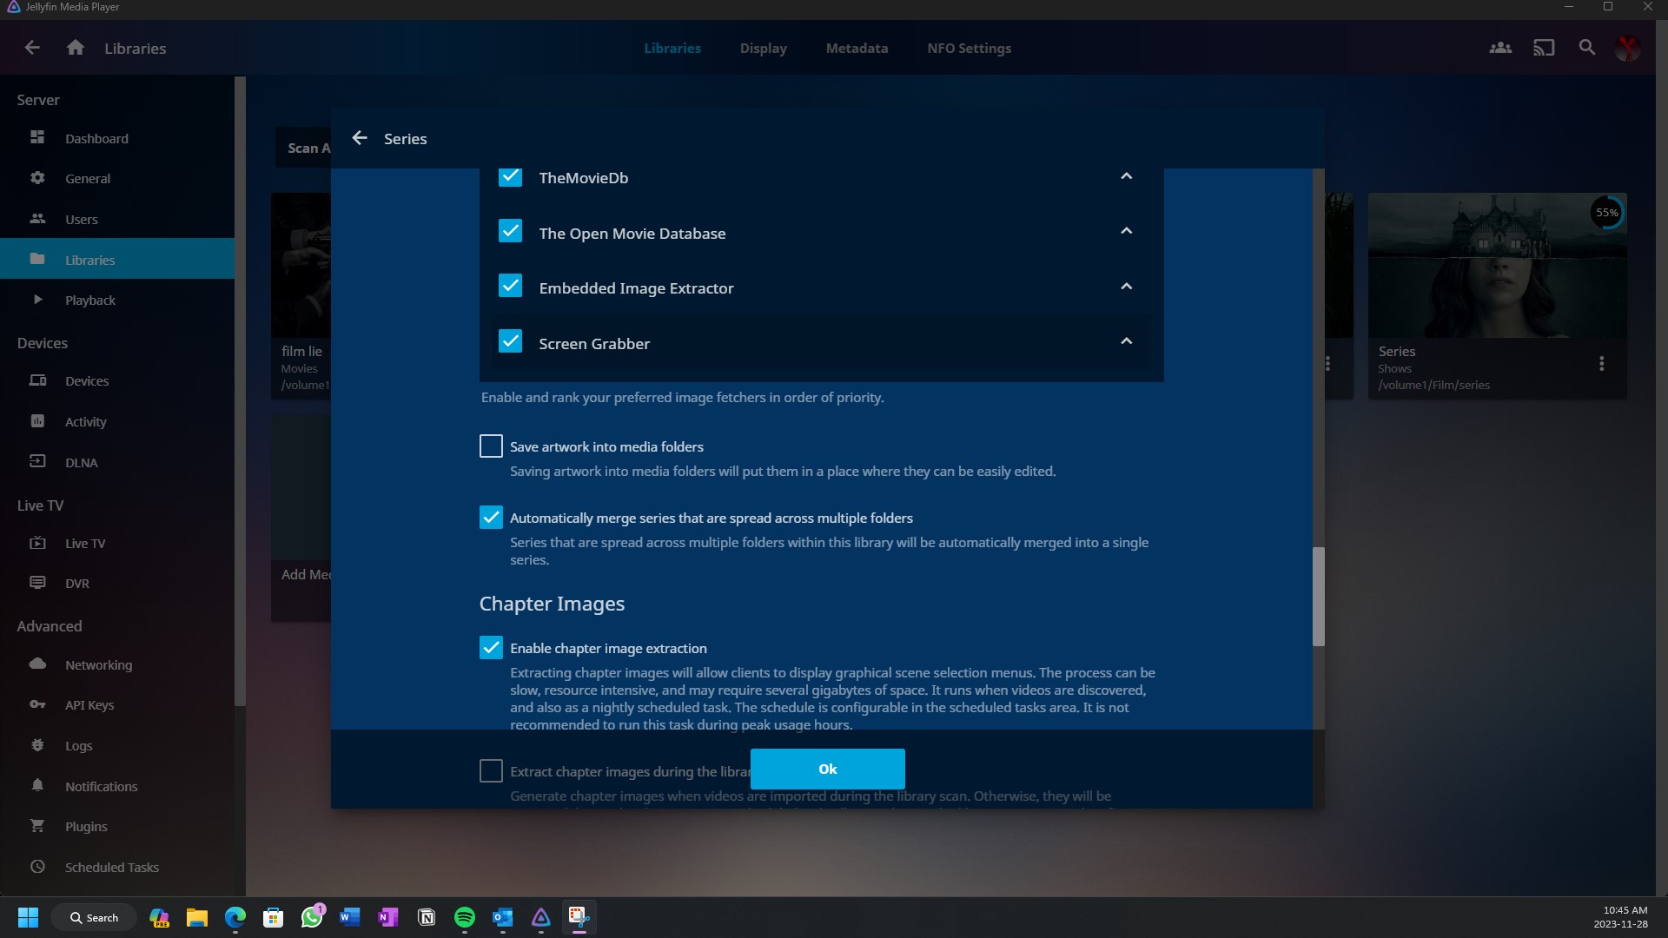Click the up chevron for Embedded Image Extractor
The height and width of the screenshot is (938, 1668).
coord(1127,287)
